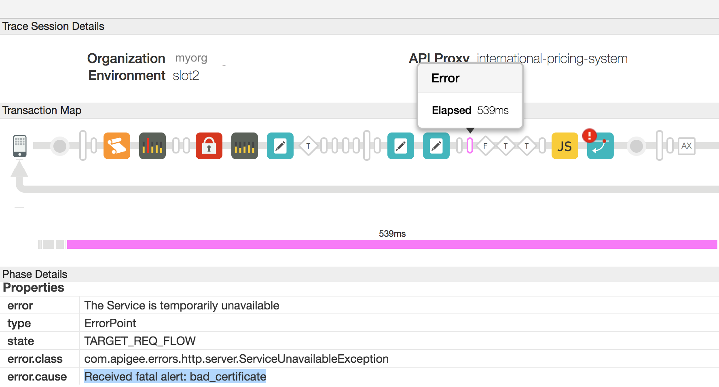Click the pink 539ms timeline bar

(x=391, y=244)
